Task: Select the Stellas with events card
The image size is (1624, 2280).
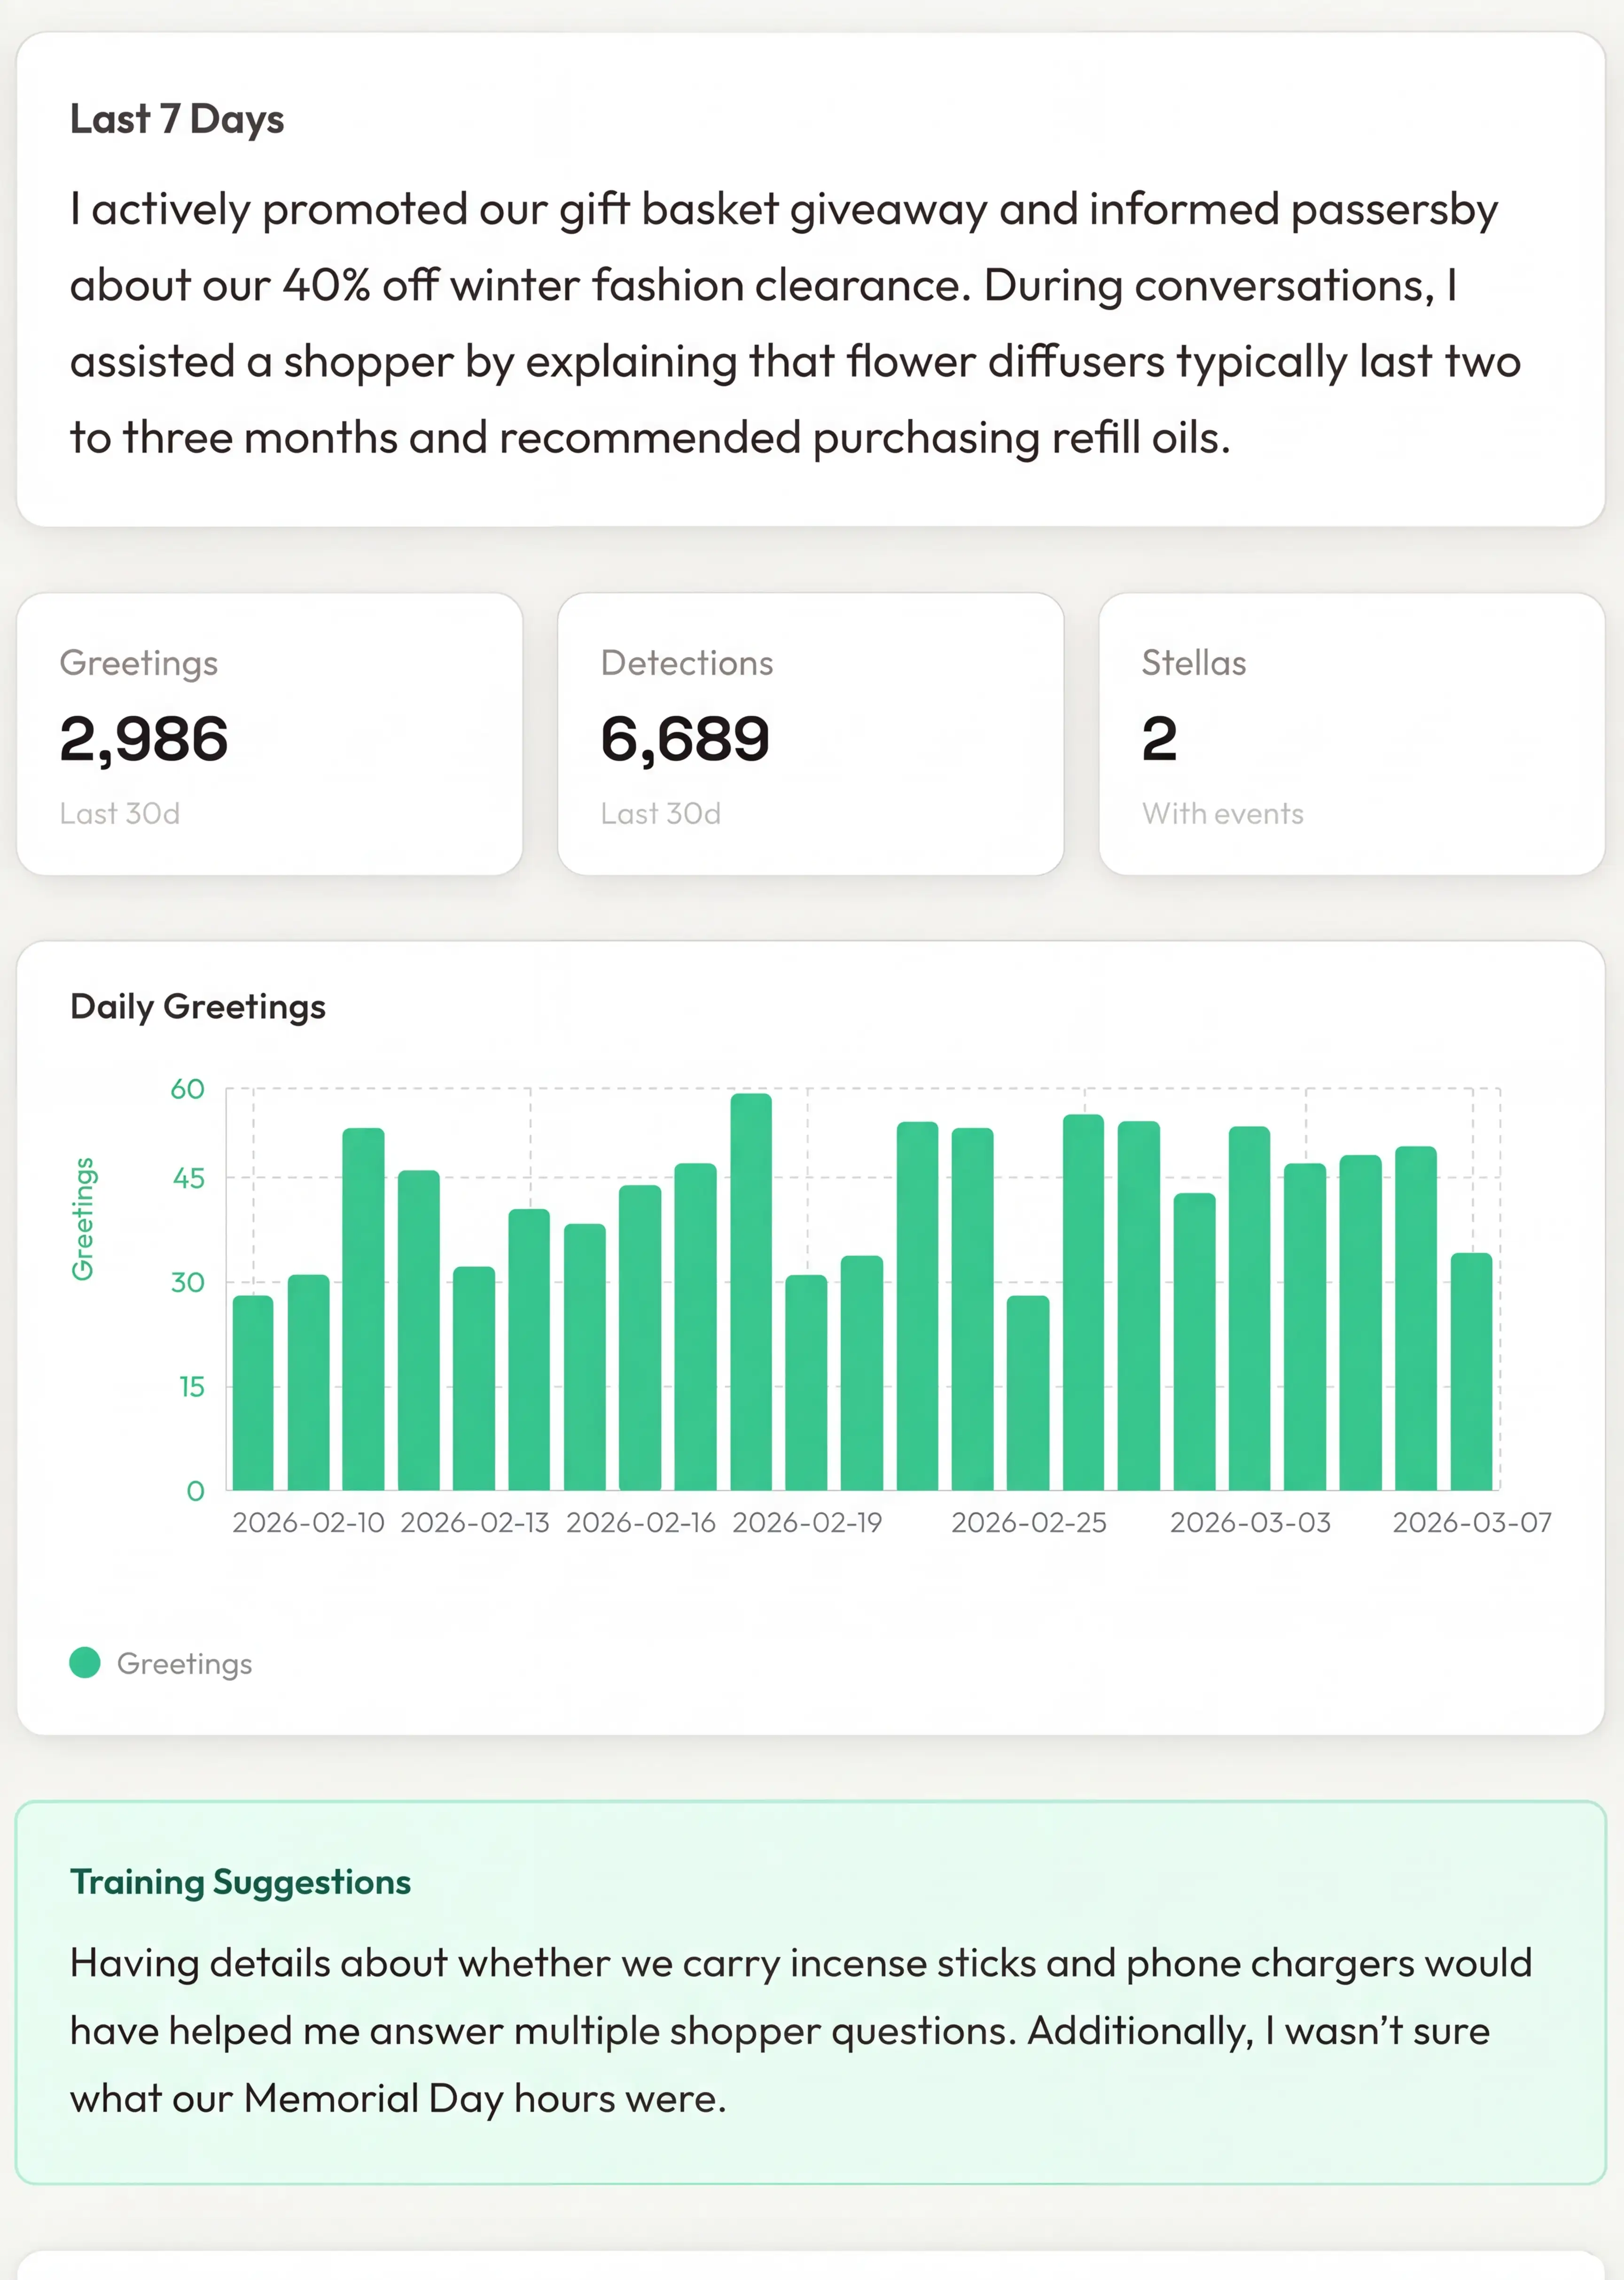Action: [1351, 733]
